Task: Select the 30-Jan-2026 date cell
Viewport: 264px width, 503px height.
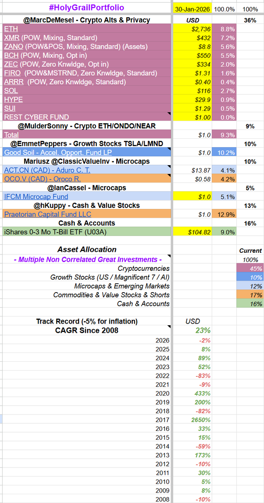Action: [x=193, y=9]
